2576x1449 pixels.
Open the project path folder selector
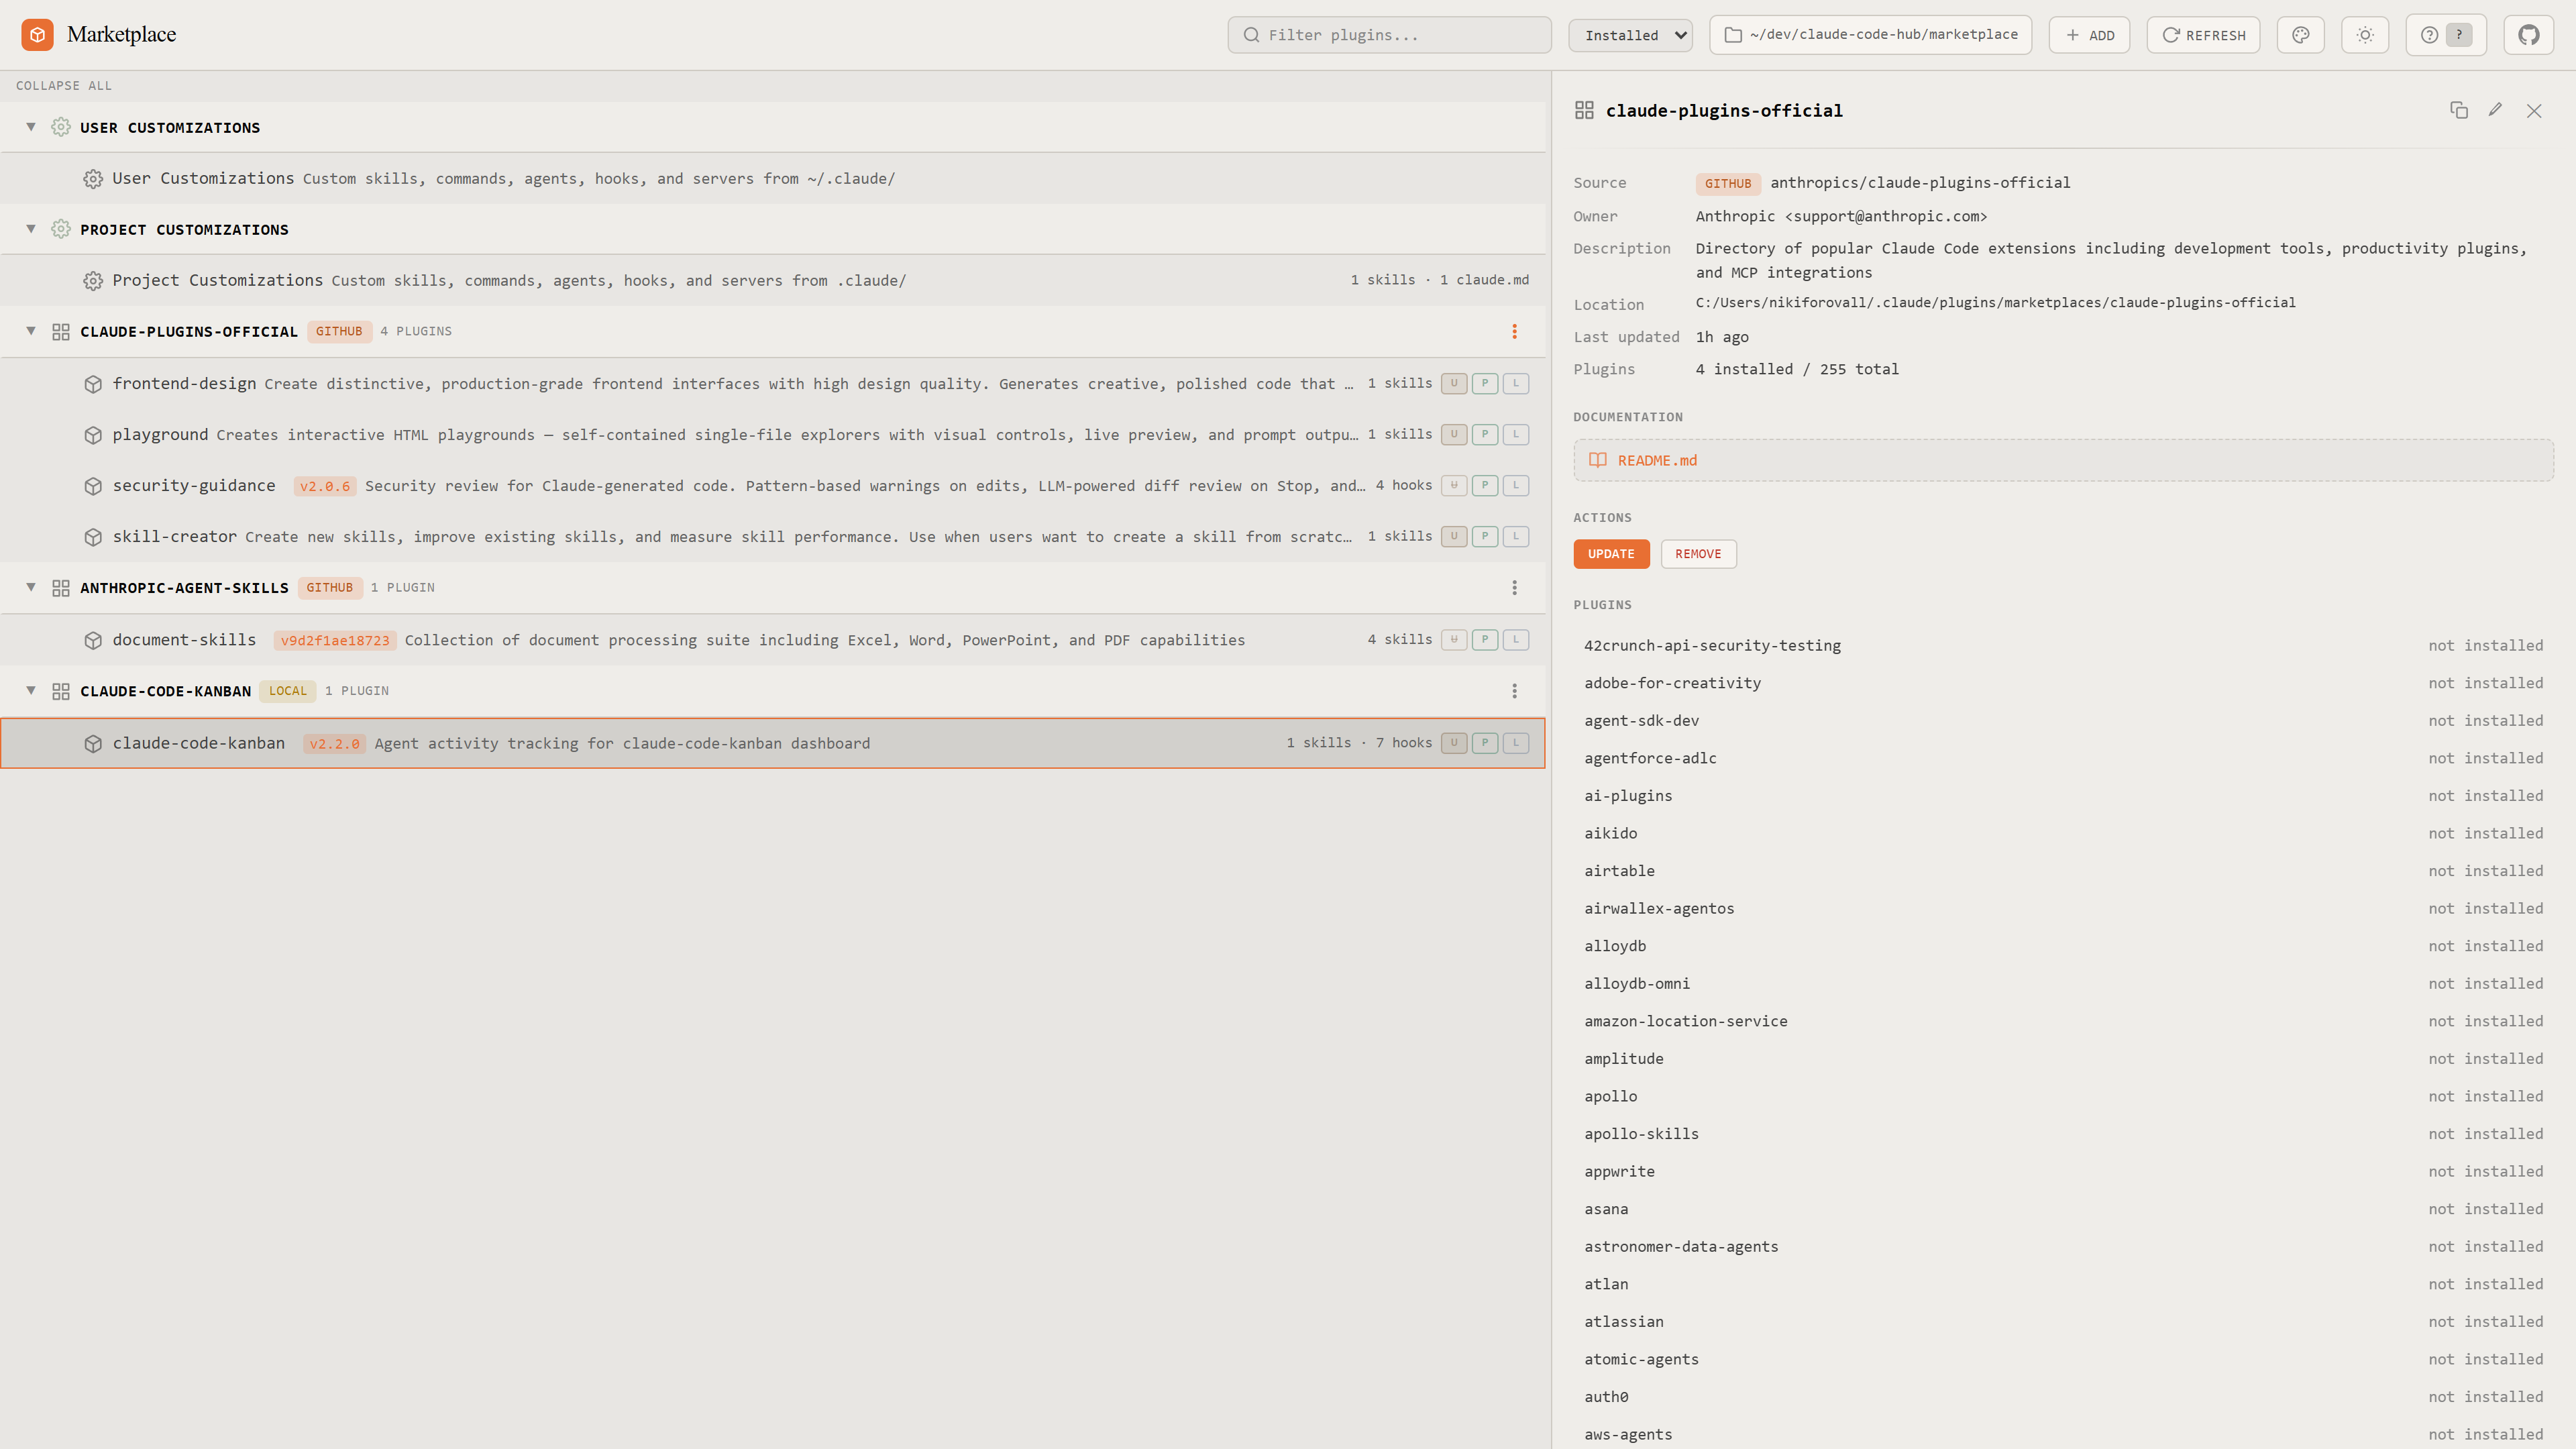point(1870,35)
